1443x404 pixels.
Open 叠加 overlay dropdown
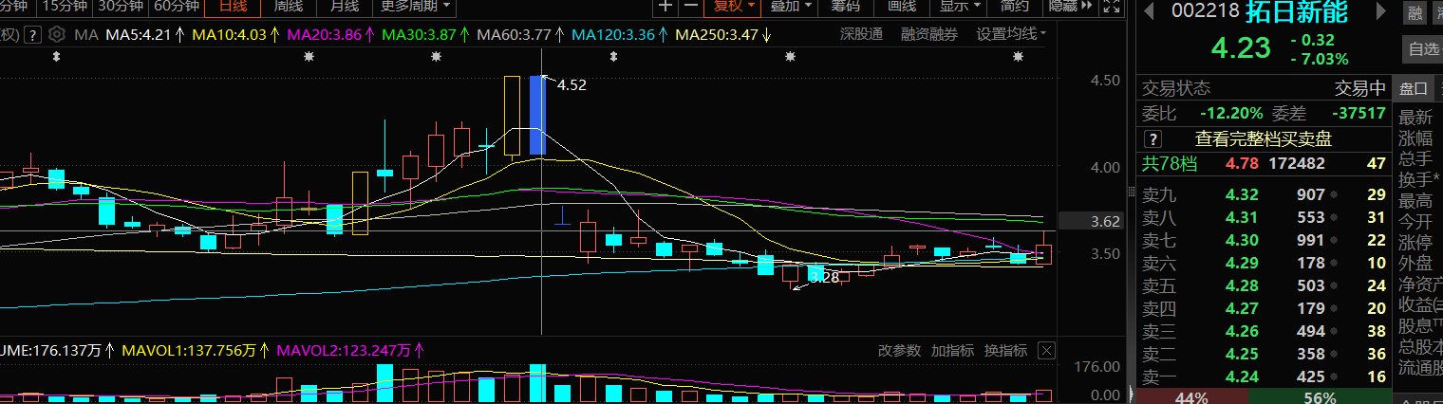point(791,7)
